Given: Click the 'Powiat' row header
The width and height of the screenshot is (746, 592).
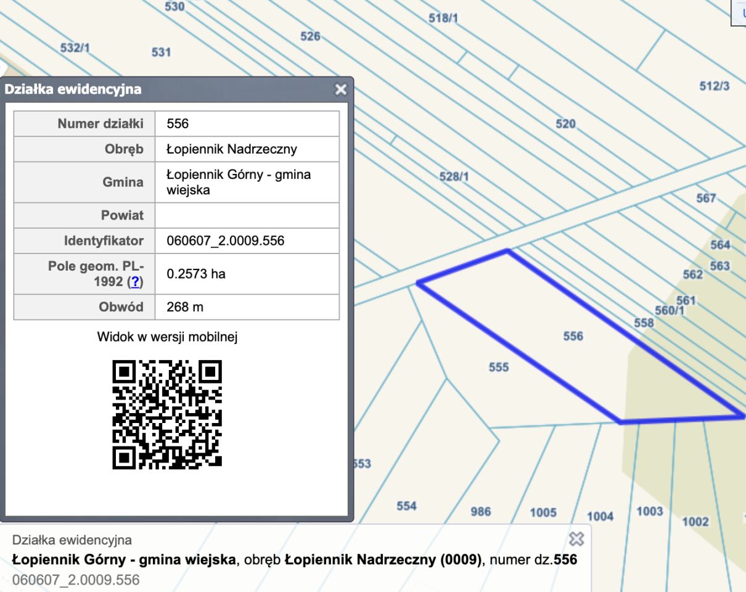Looking at the screenshot, I should (x=84, y=215).
